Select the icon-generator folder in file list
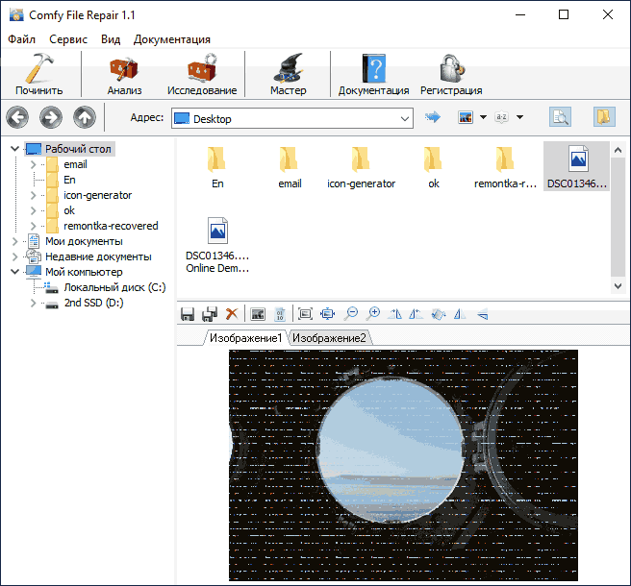Viewport: 631px width, 586px height. 361,166
